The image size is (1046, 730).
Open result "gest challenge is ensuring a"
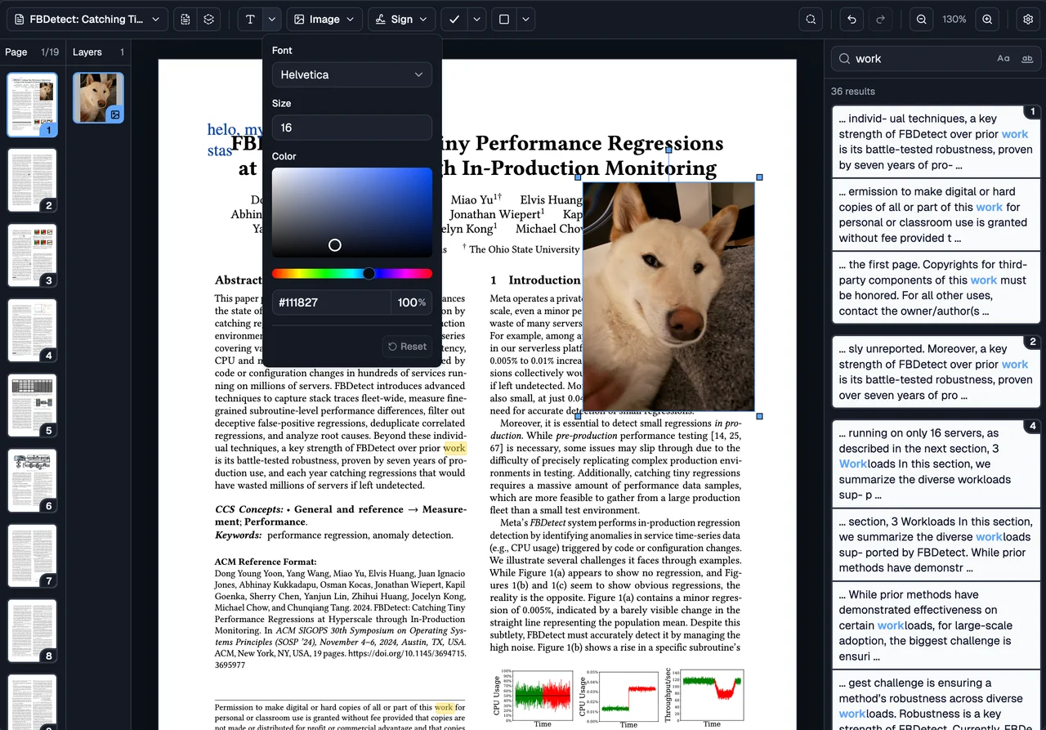pos(936,701)
